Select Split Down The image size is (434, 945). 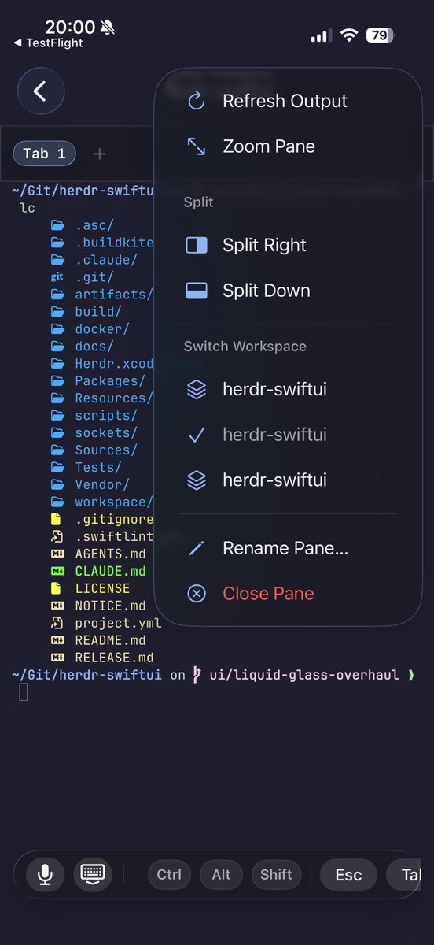pyautogui.click(x=288, y=291)
